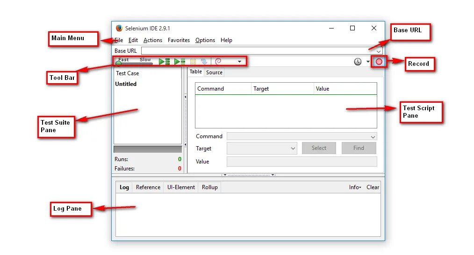The width and height of the screenshot is (474, 255).
Task: Collapse the test case pane via vertical splitter
Action: coord(185,121)
